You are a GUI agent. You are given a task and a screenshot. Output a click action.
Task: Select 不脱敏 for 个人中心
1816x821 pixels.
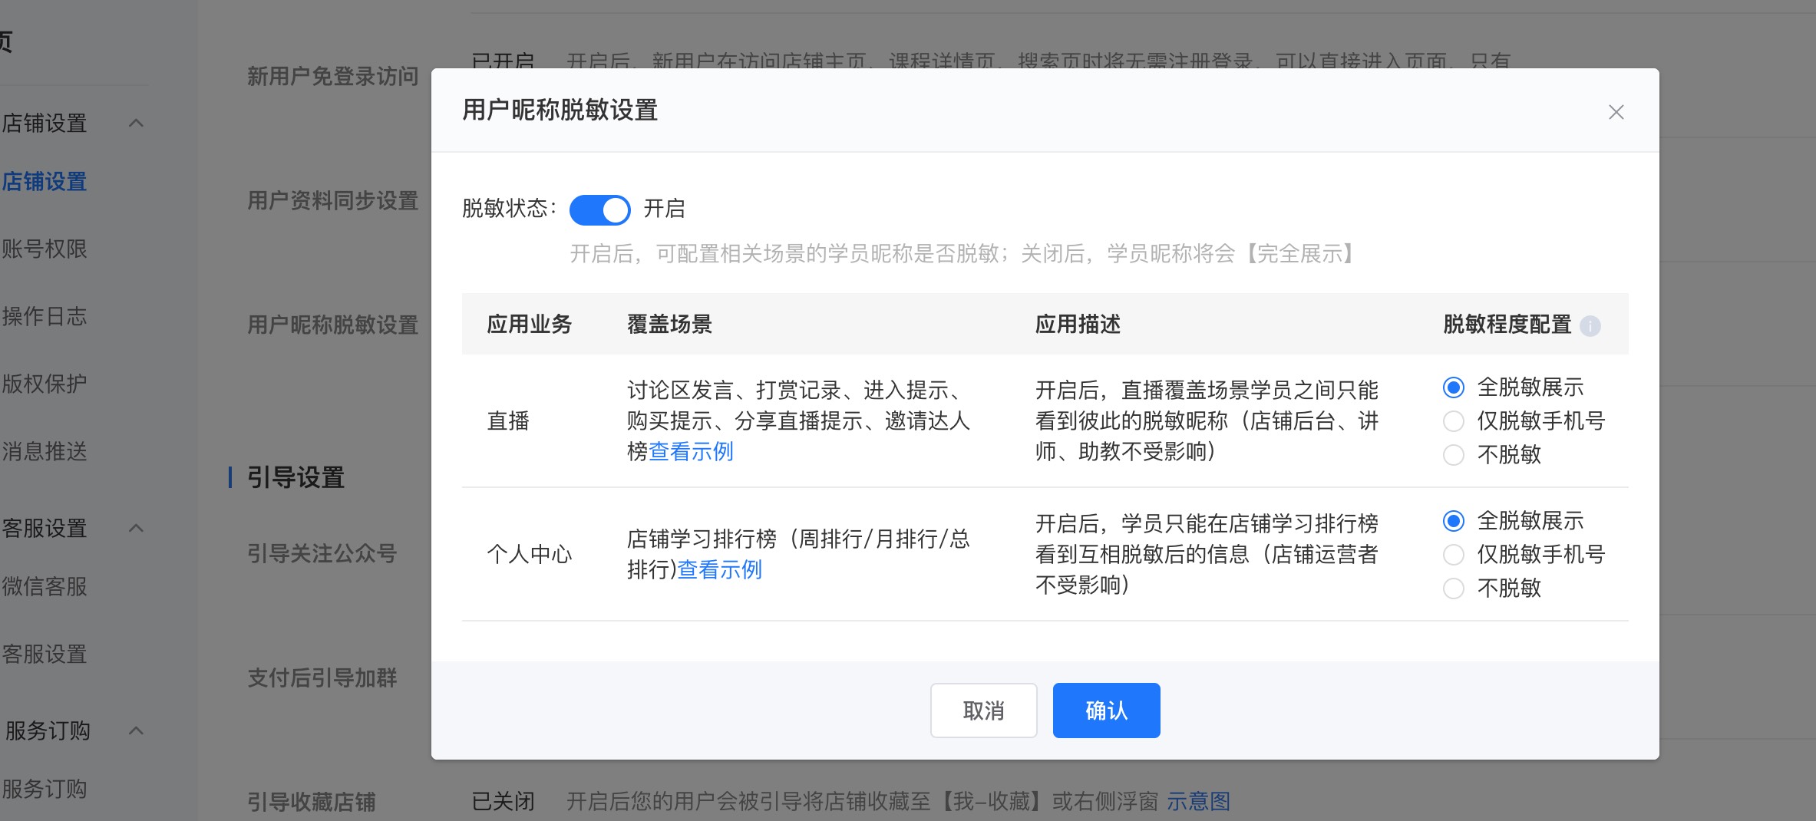click(1453, 589)
